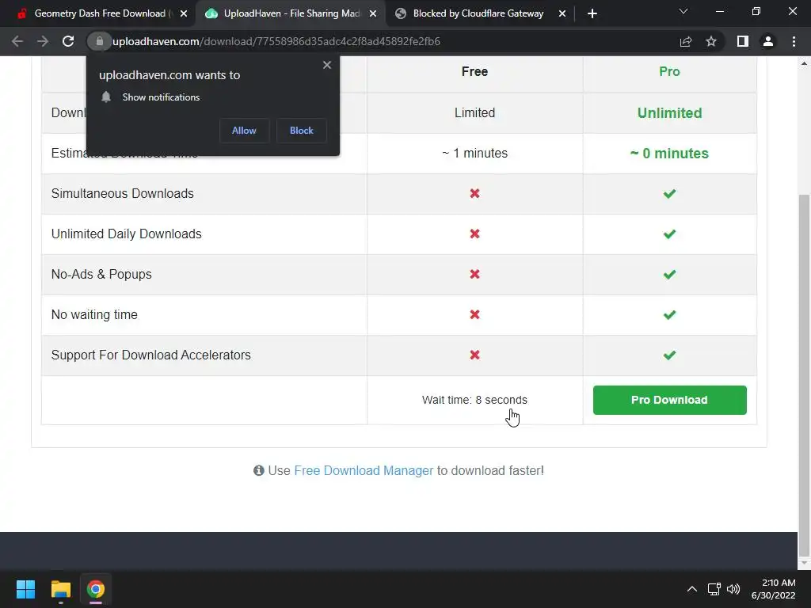
Task: Open Chrome's three-dot menu
Action: [794, 41]
